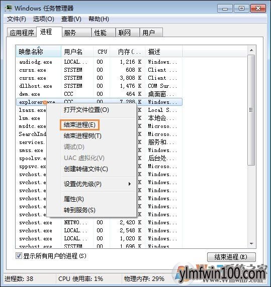Screen dimensions: 271x287
Task: Open the 用户 tab
Action: pyautogui.click(x=151, y=33)
